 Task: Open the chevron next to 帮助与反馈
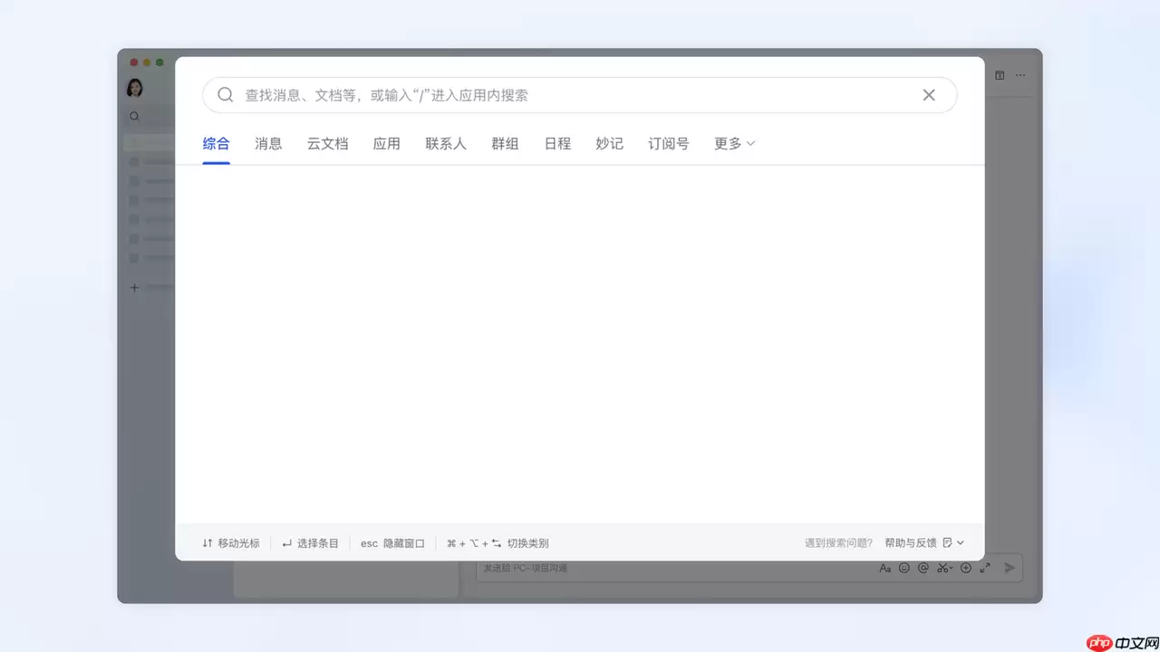click(x=959, y=542)
